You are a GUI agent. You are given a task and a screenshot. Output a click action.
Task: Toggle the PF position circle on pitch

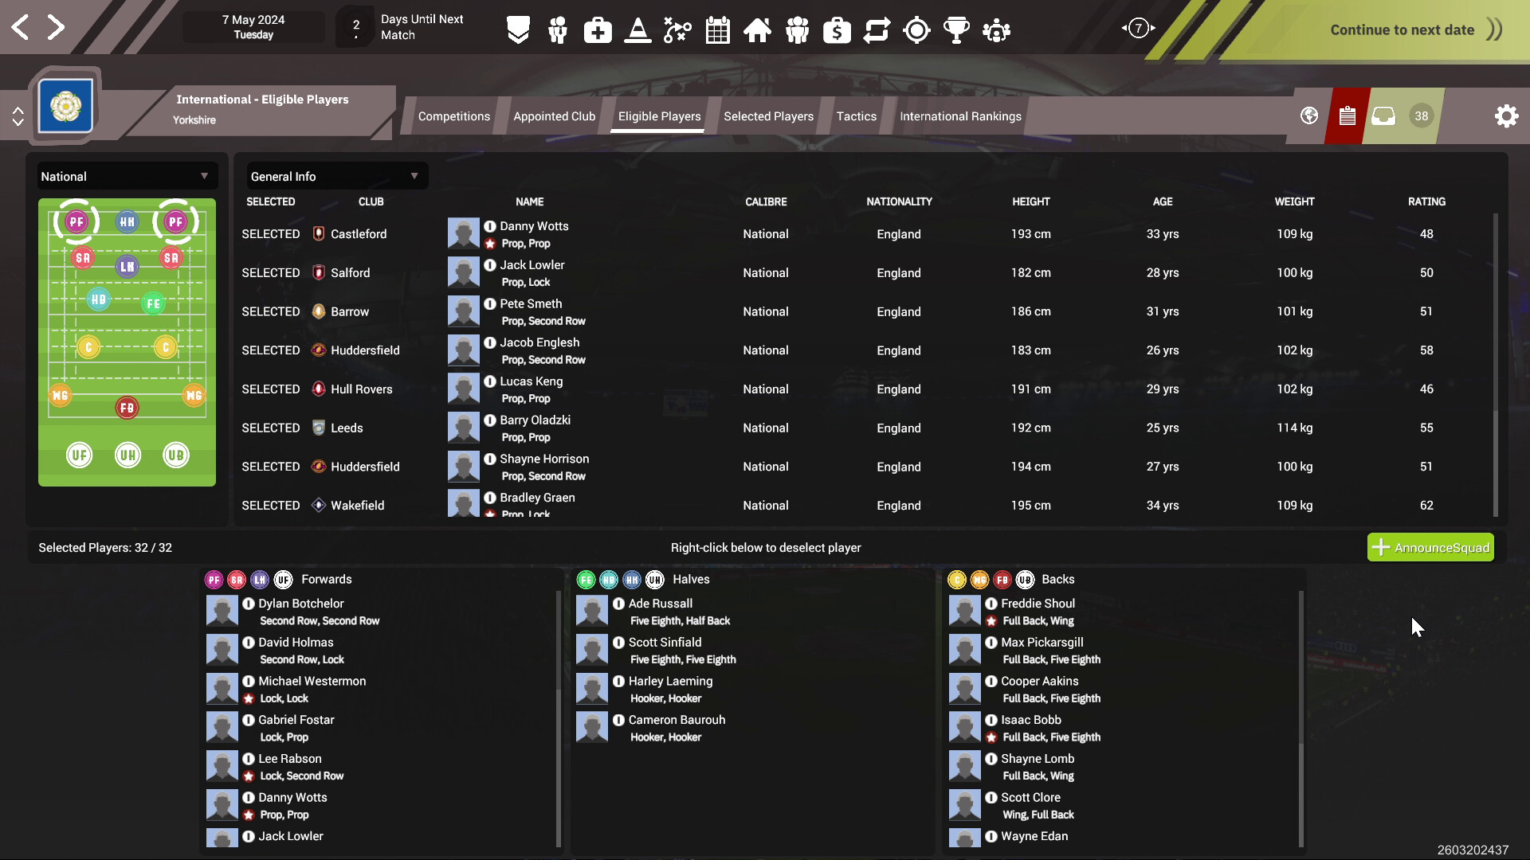pos(76,221)
